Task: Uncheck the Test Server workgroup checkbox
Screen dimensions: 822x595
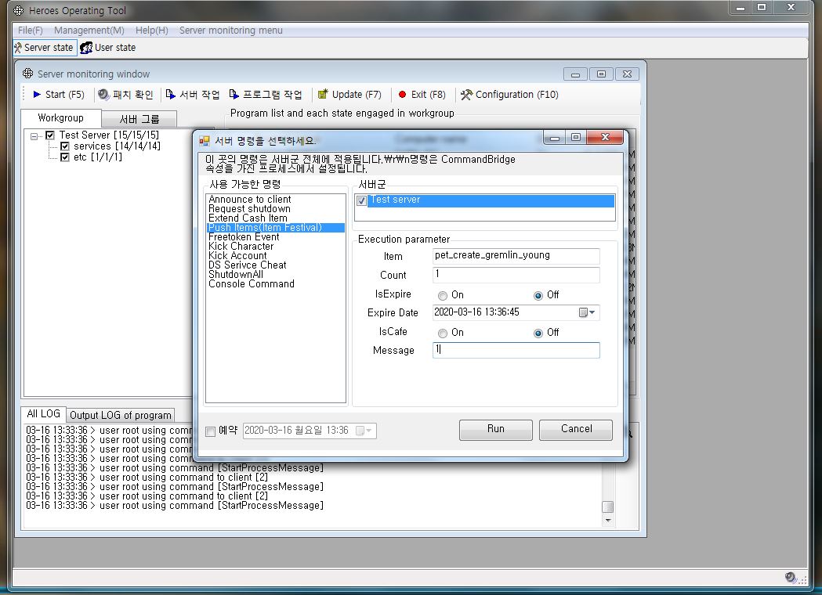Action: (x=50, y=135)
